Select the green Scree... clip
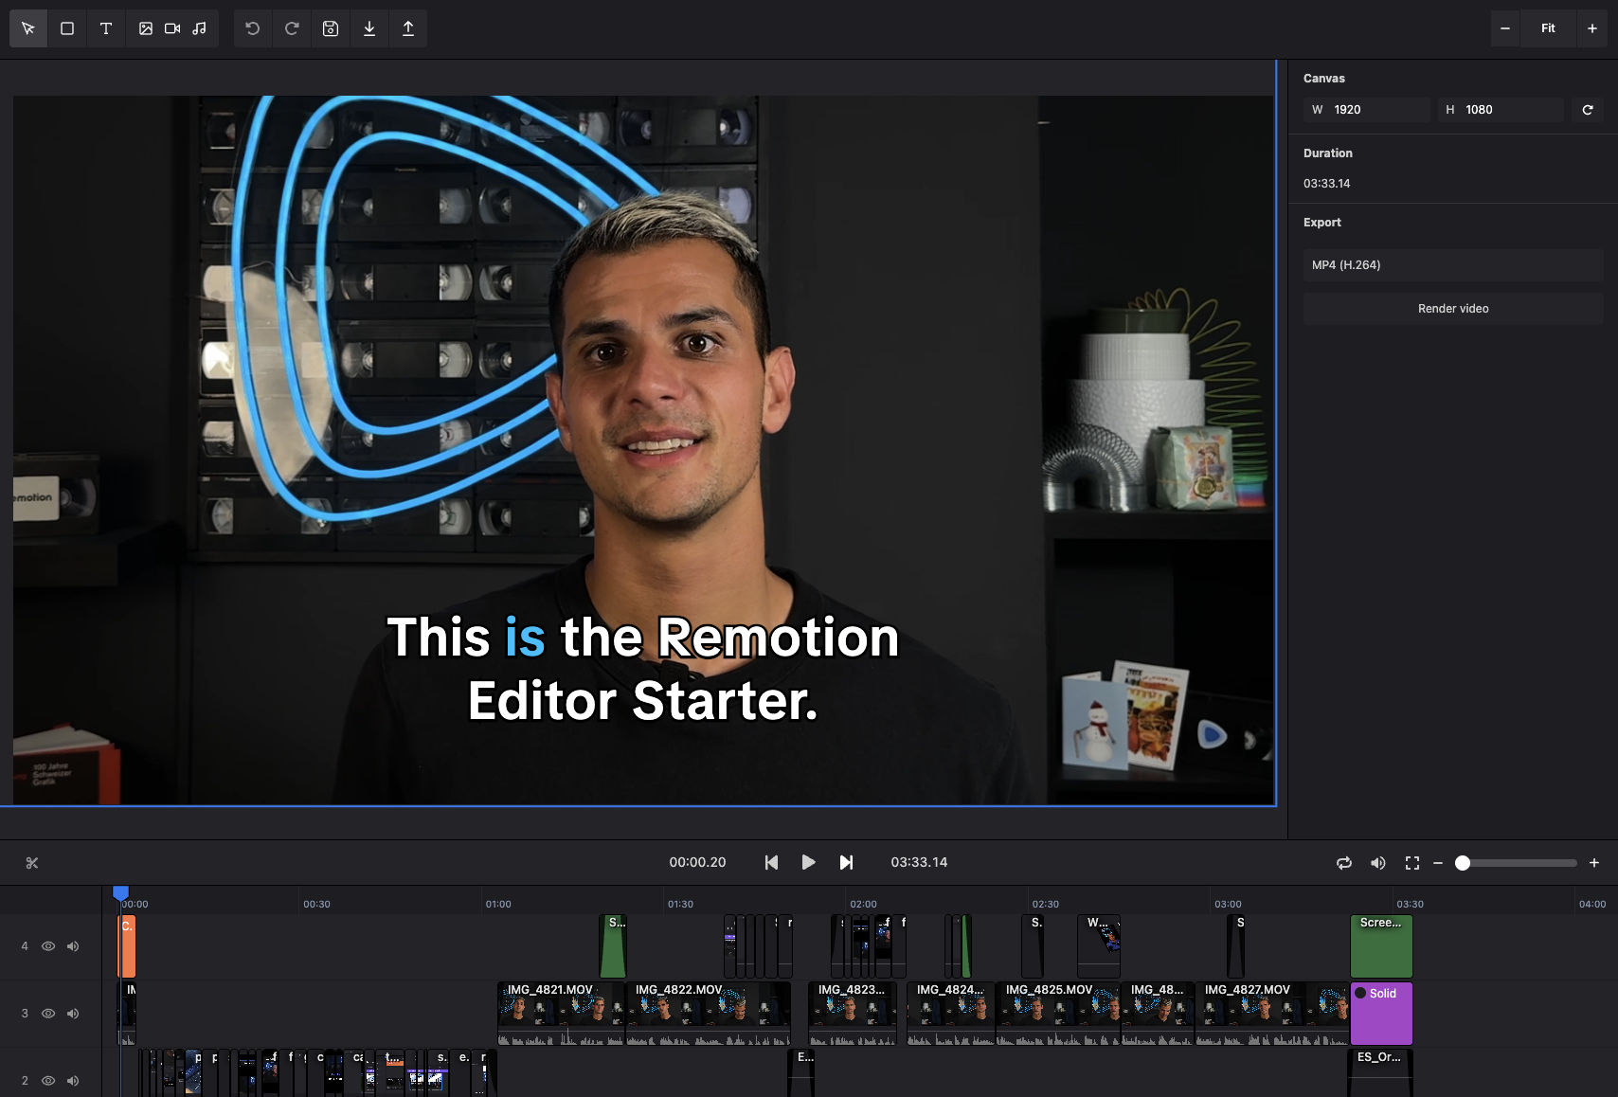This screenshot has width=1618, height=1097. 1381,946
